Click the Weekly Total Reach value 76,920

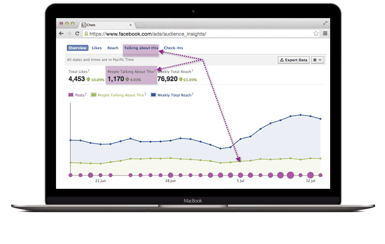coord(167,79)
